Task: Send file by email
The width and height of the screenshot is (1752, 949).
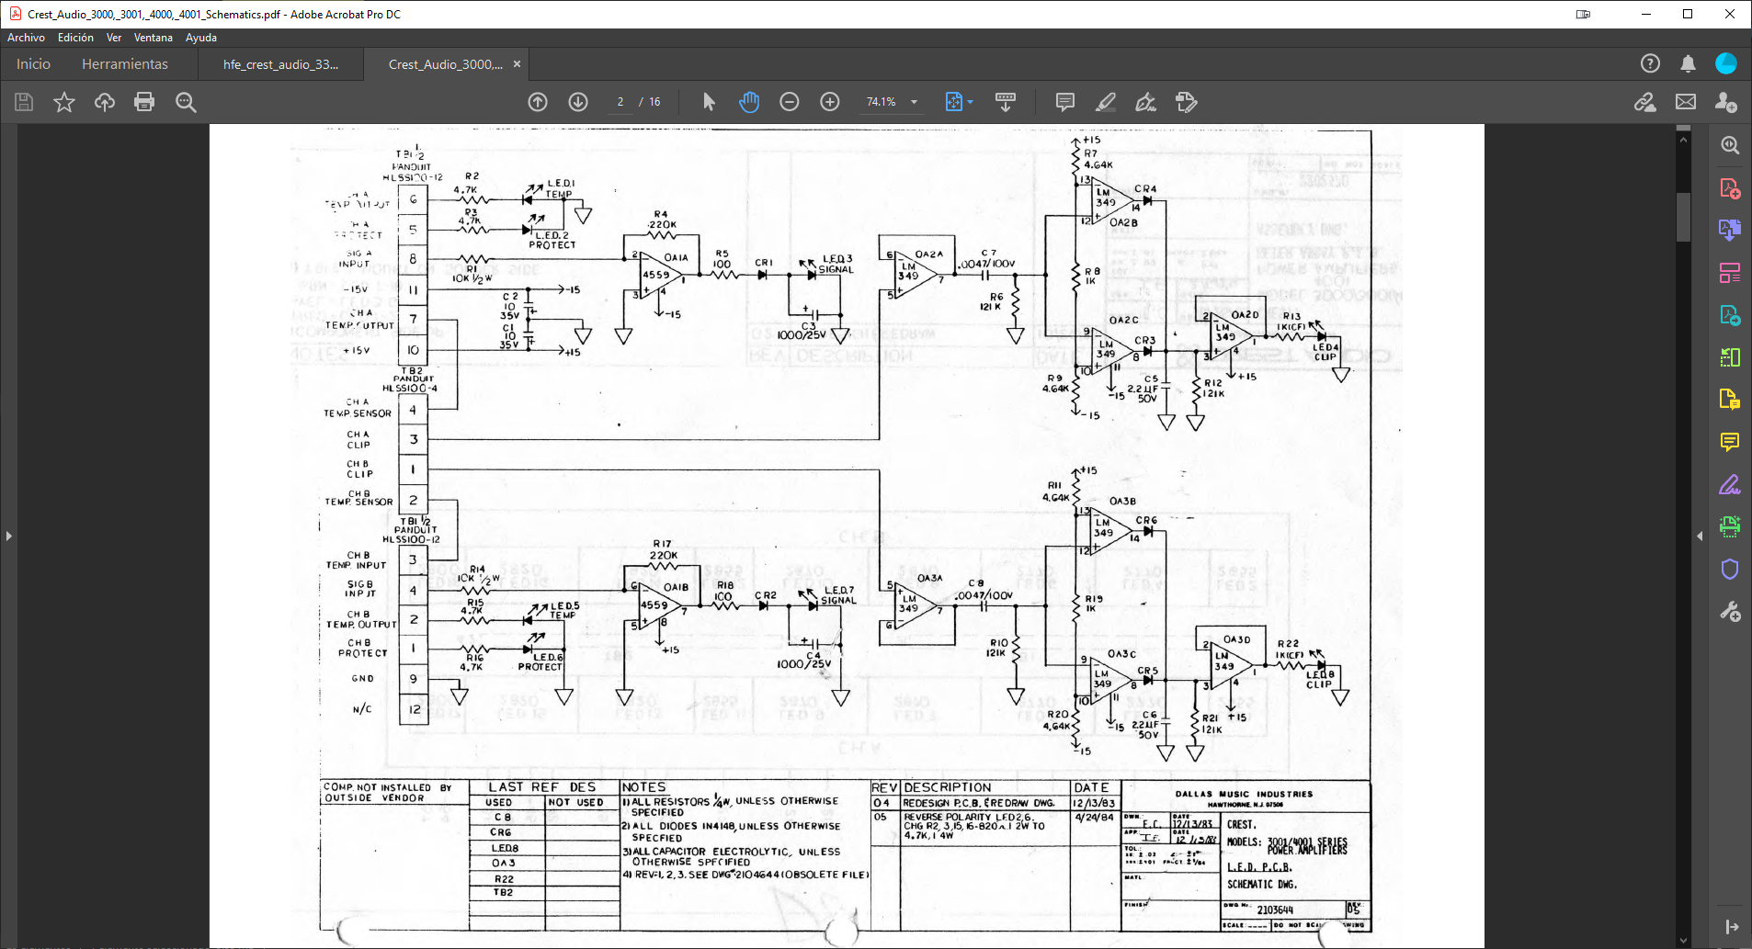Action: point(1686,102)
